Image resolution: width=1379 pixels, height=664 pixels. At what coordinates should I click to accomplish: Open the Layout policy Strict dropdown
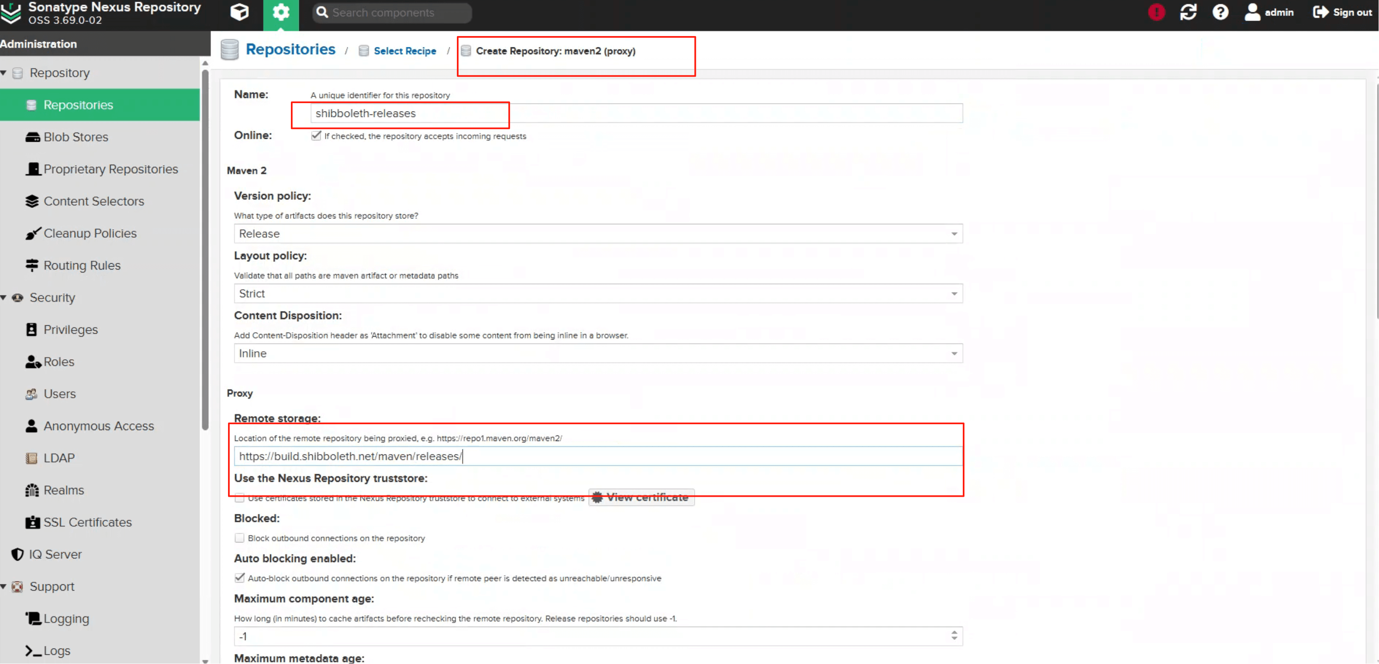[x=597, y=293]
